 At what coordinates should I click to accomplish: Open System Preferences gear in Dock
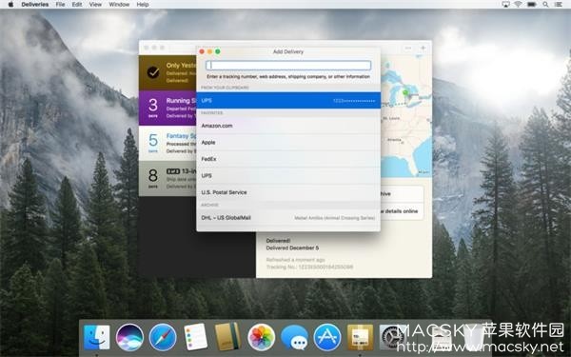(393, 337)
